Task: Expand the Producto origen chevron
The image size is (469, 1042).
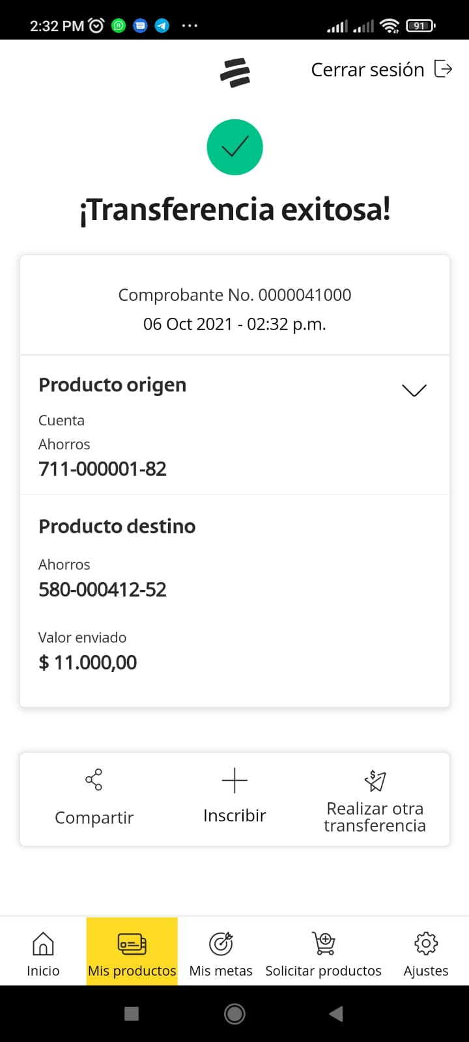Action: click(414, 390)
